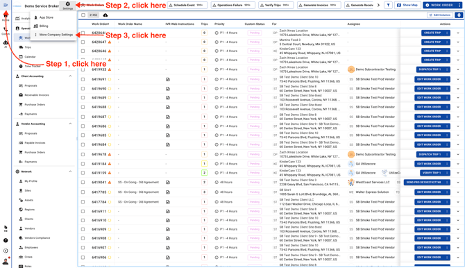Open the sort rows icon beside Edit Columns
The image size is (465, 268).
tap(459, 15)
